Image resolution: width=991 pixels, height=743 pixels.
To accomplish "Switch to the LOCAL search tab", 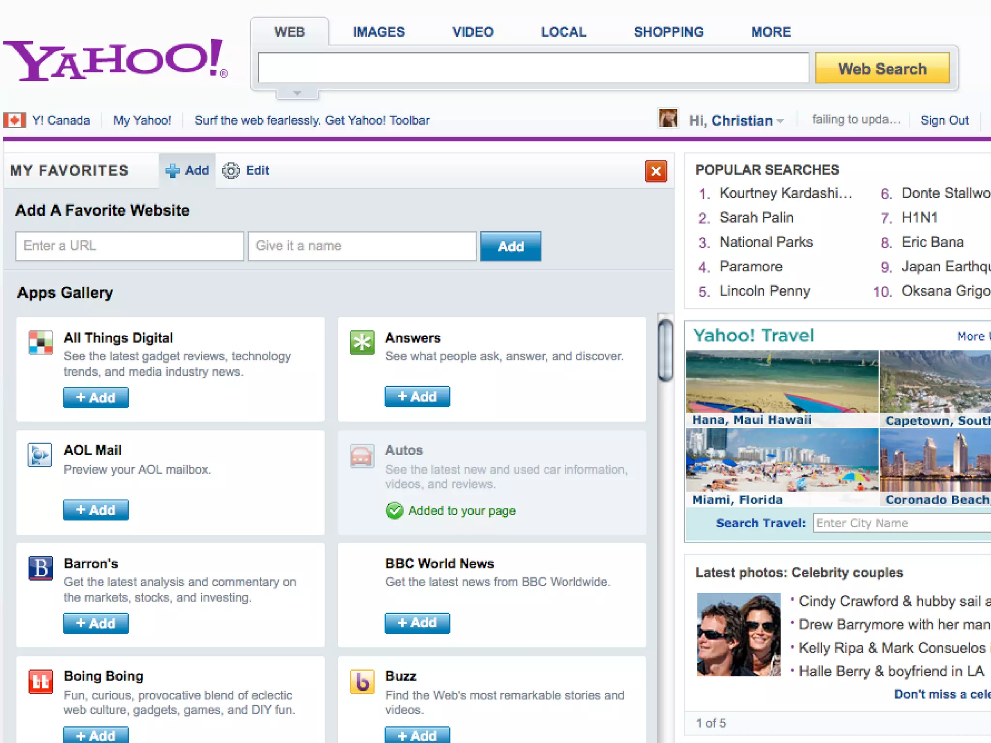I will click(563, 32).
